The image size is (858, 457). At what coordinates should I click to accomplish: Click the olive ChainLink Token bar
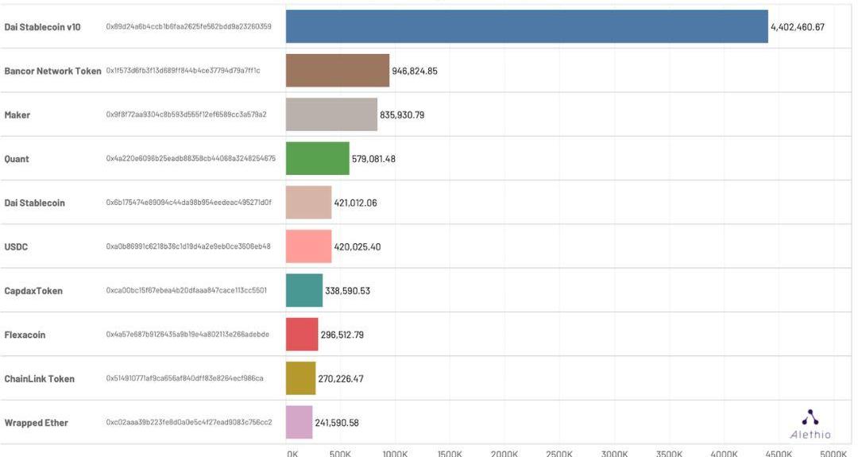tap(300, 378)
